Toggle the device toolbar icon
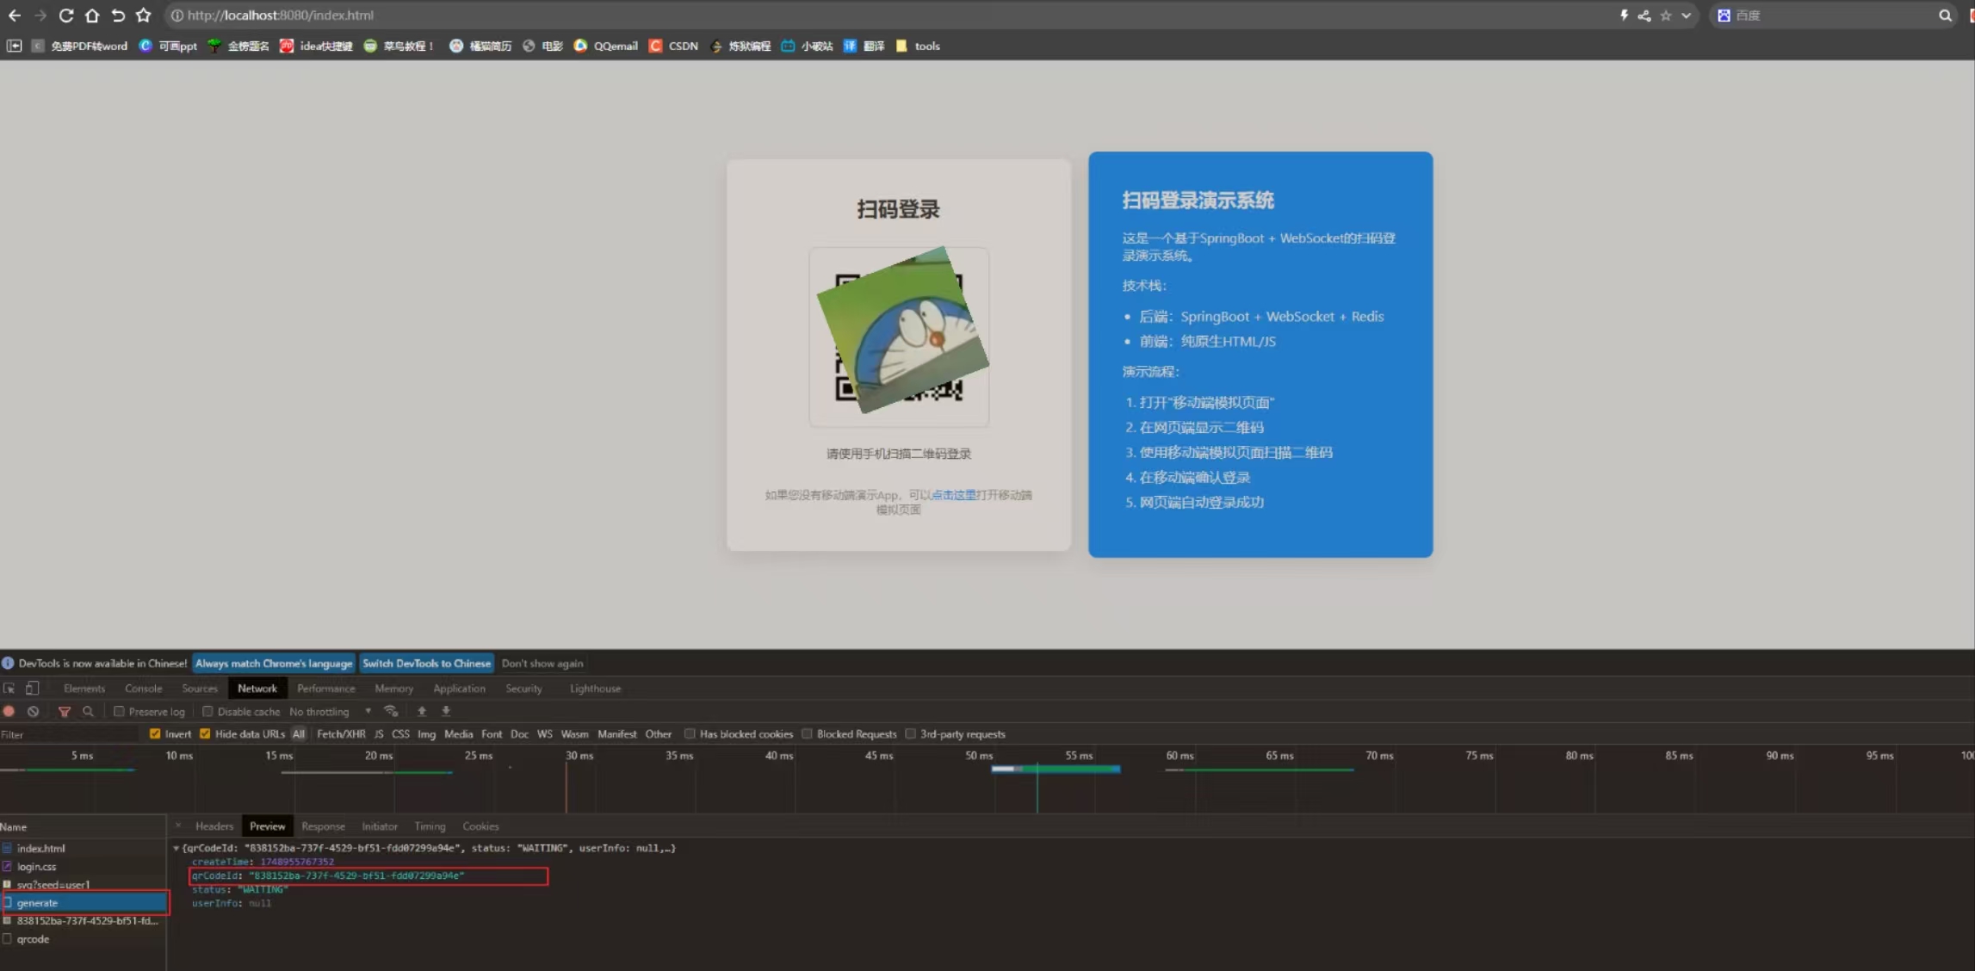The height and width of the screenshot is (971, 1975). 33,689
